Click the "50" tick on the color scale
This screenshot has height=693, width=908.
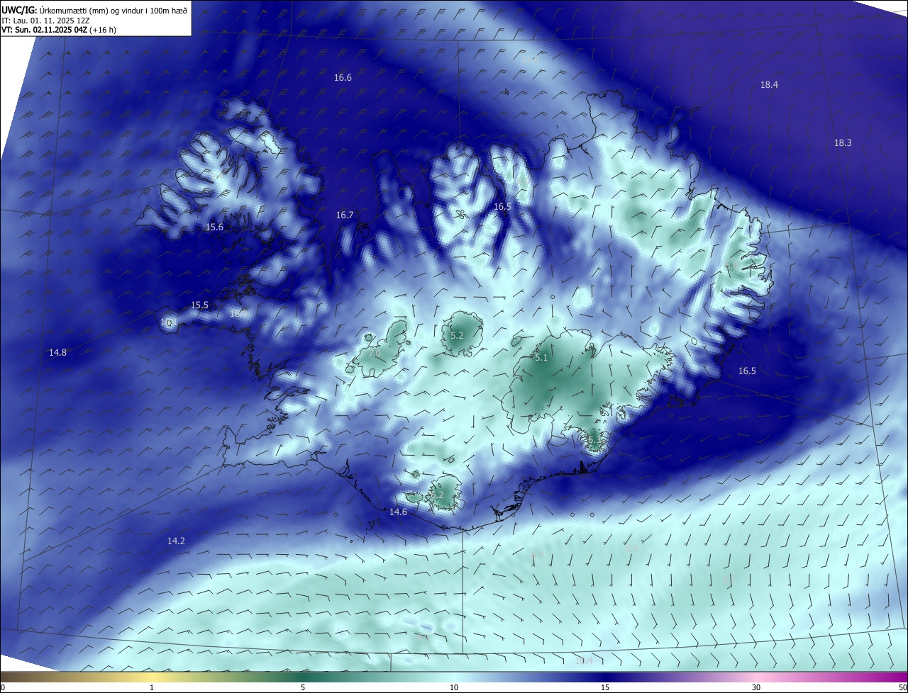click(902, 687)
